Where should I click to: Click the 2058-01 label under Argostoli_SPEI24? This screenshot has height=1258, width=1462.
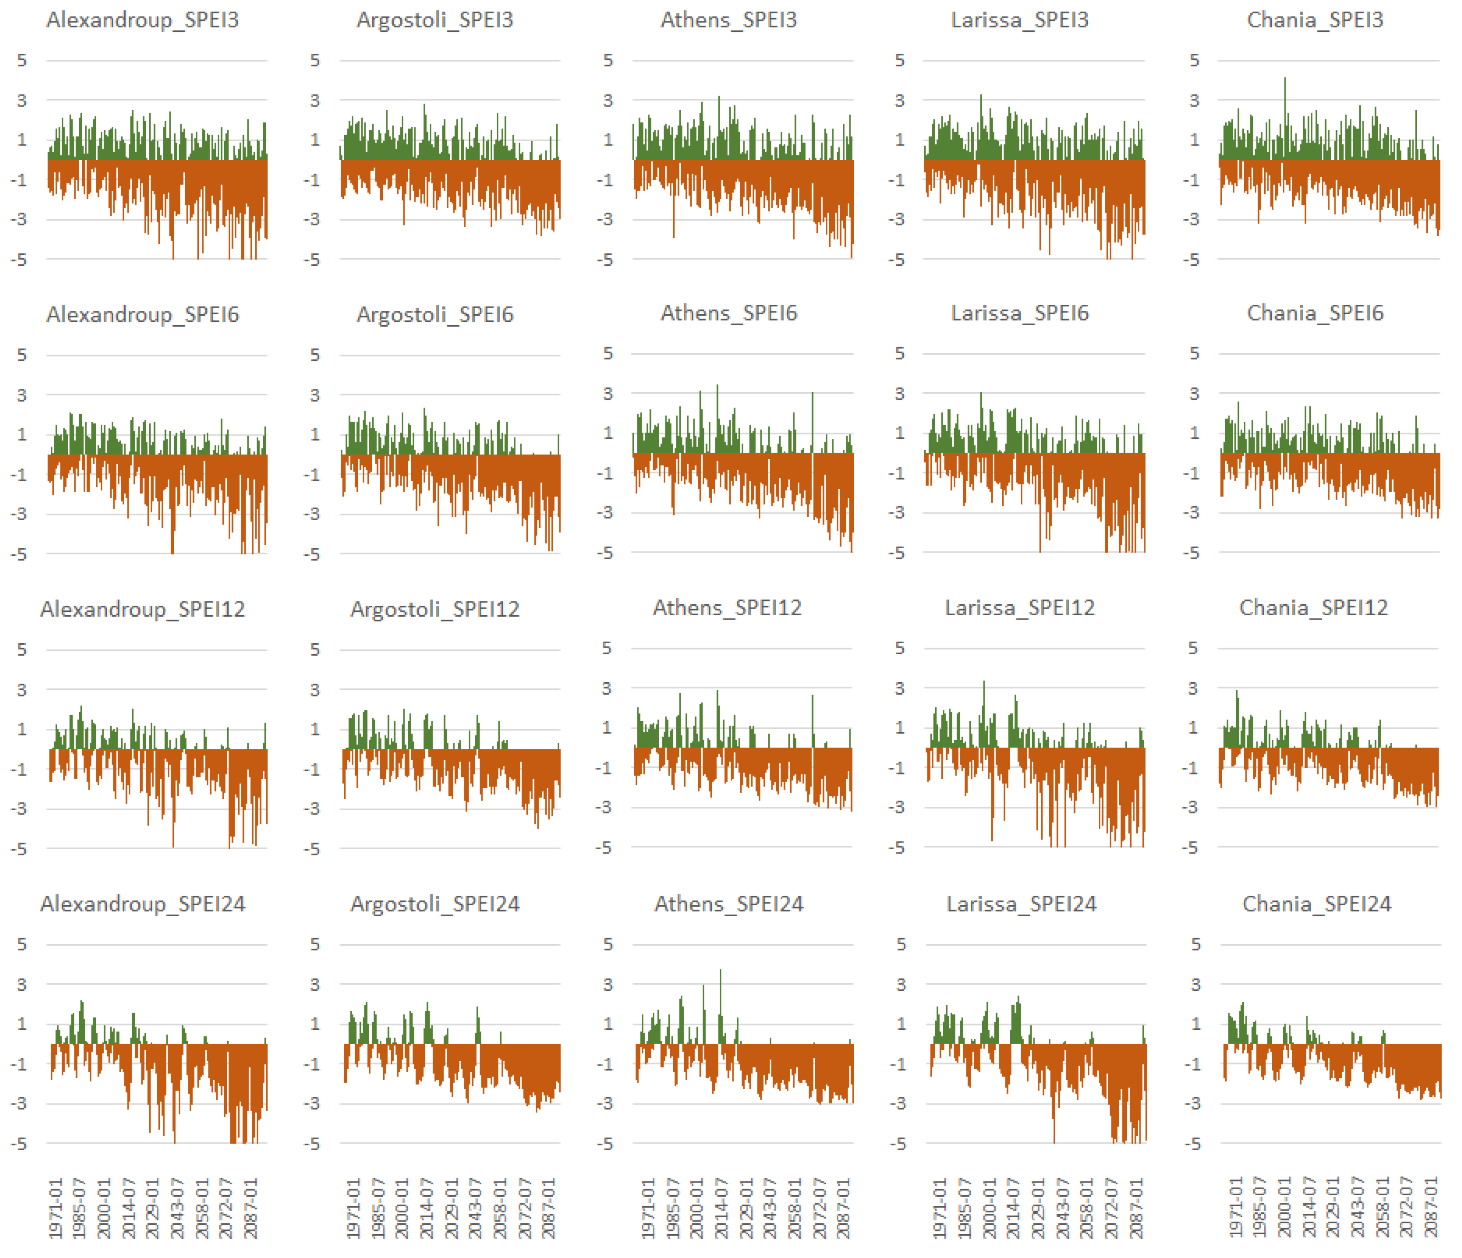click(x=500, y=1208)
